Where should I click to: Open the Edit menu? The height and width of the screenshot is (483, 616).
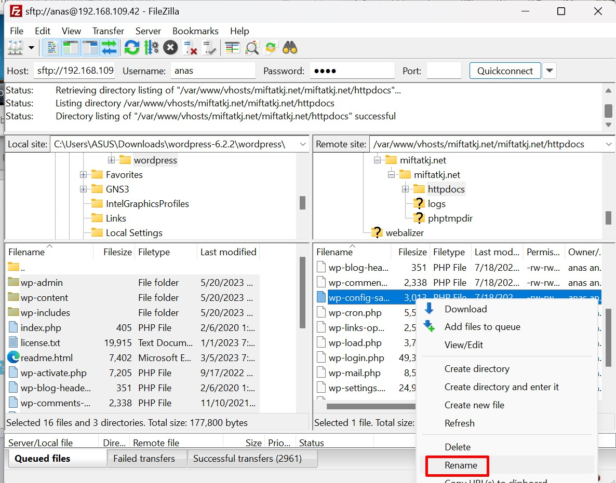point(43,31)
